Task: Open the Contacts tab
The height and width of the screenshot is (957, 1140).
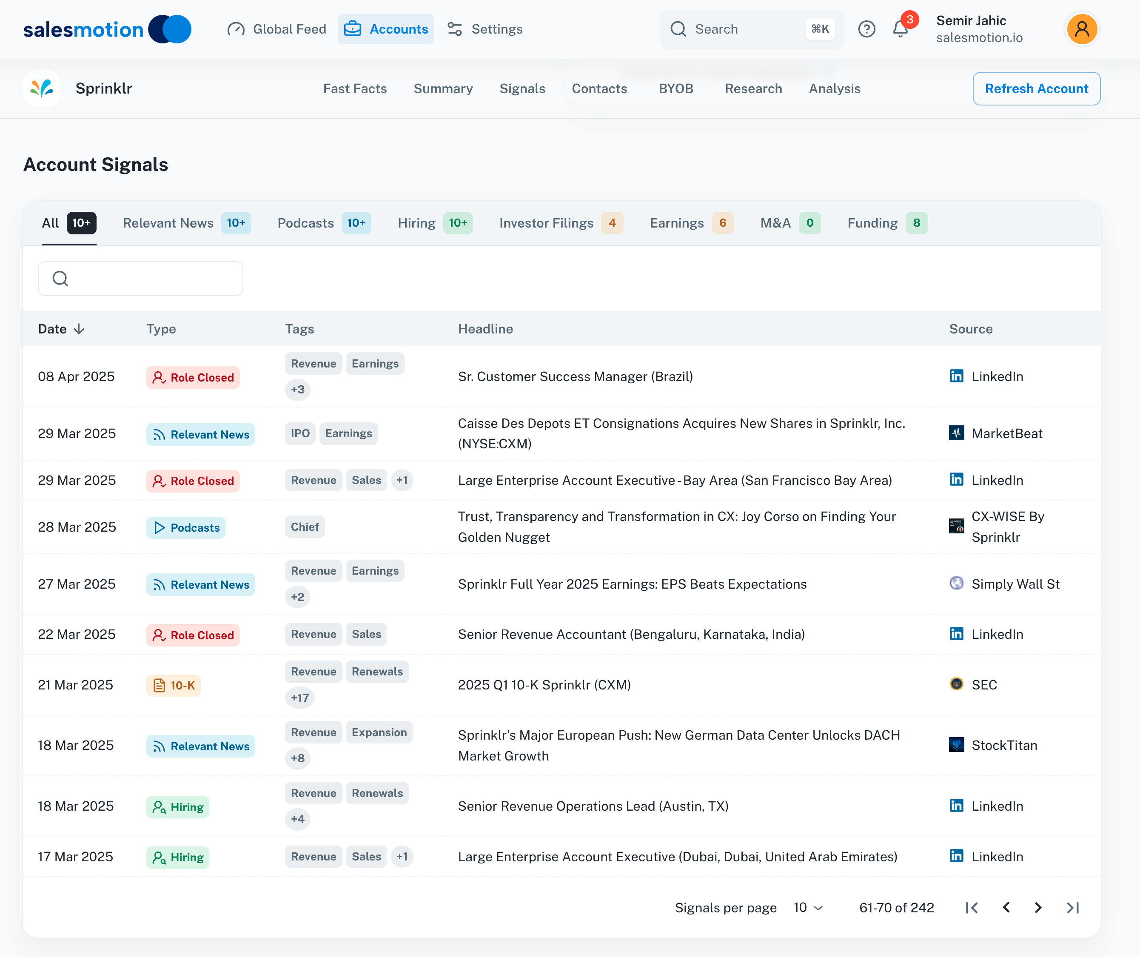Action: [x=599, y=88]
